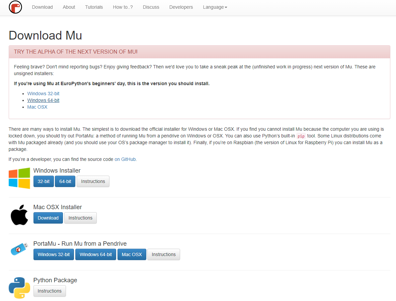Open the Developers nav item
396x301 pixels.
pos(181,7)
